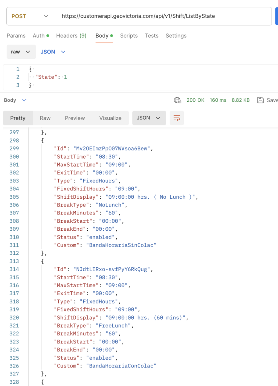This screenshot has height=386, width=278.
Task: Go to the Tests tab
Action: pyautogui.click(x=152, y=36)
